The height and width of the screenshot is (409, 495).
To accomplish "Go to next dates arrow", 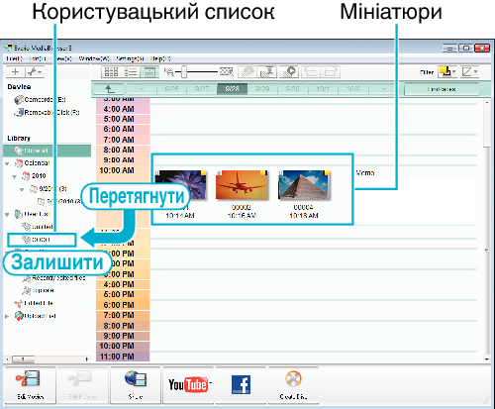I will click(383, 89).
